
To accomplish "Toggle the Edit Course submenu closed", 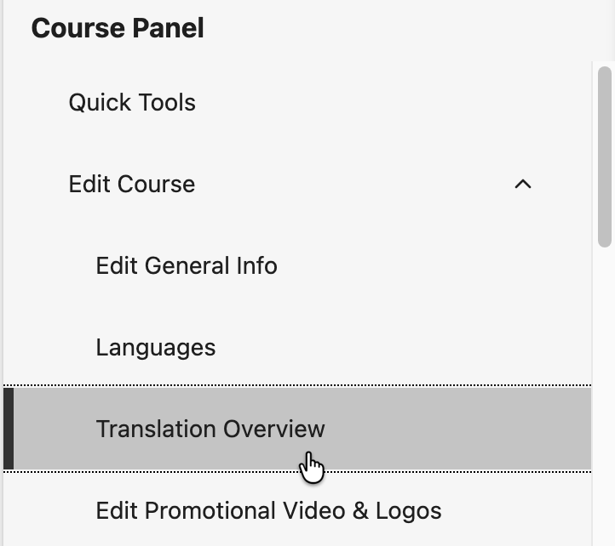I will pyautogui.click(x=523, y=184).
